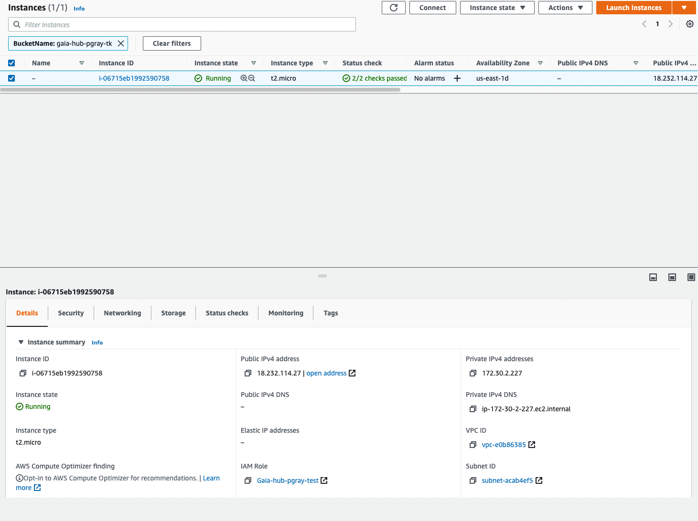Open subnet-acab4ef5 external link icon

538,480
